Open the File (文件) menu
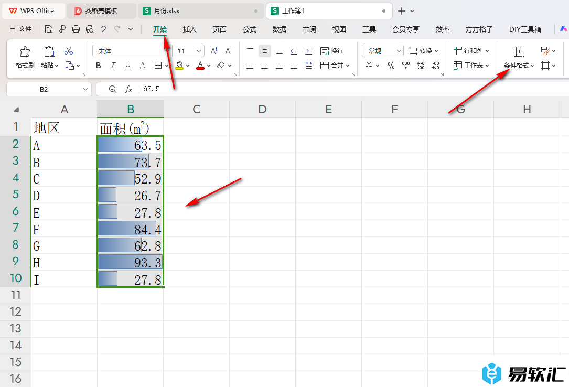The width and height of the screenshot is (569, 387). tap(21, 29)
